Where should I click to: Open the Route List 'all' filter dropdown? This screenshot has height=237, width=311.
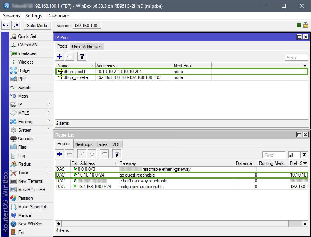pos(304,155)
